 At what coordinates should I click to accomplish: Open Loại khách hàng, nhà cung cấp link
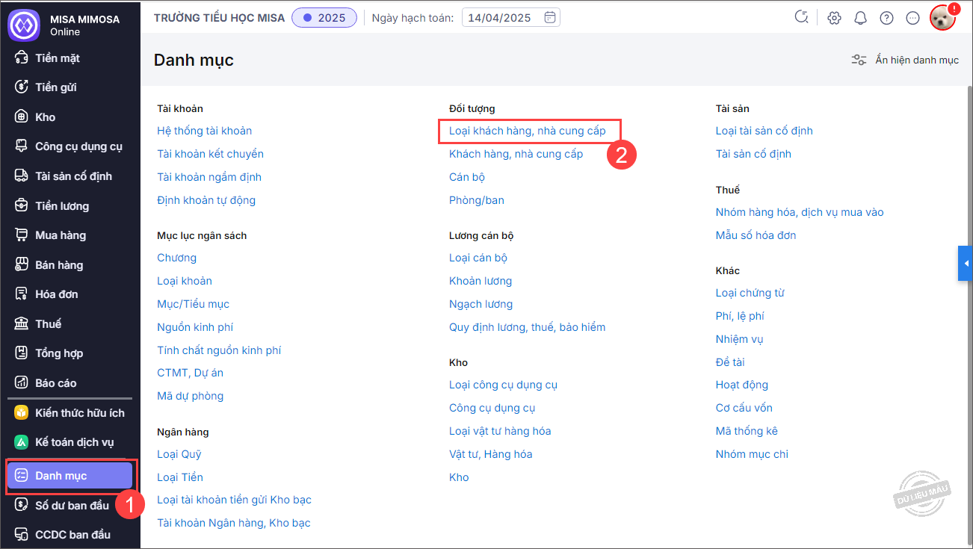pos(528,131)
